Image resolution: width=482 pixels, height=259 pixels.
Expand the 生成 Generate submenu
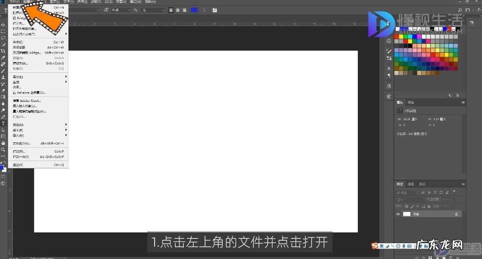[x=38, y=82]
